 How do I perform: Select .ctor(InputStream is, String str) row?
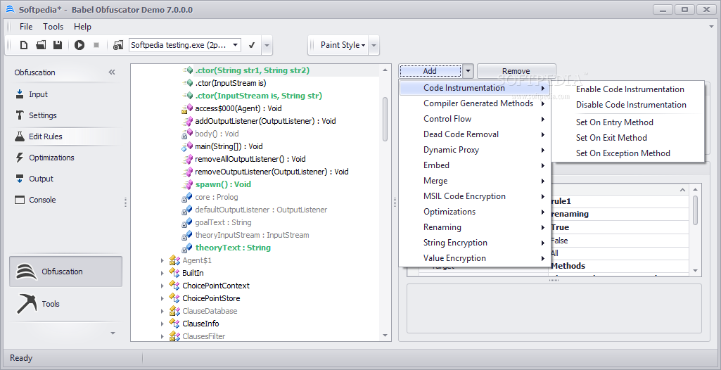[x=258, y=96]
